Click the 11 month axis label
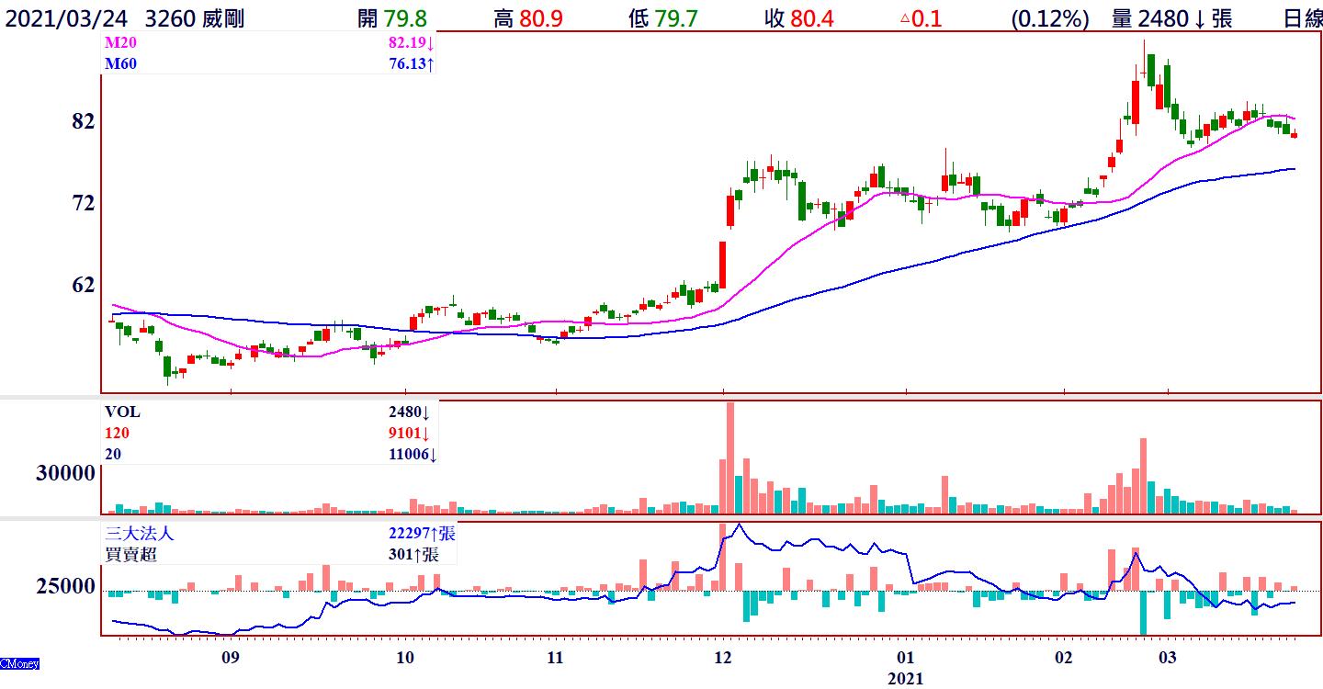 click(x=555, y=658)
